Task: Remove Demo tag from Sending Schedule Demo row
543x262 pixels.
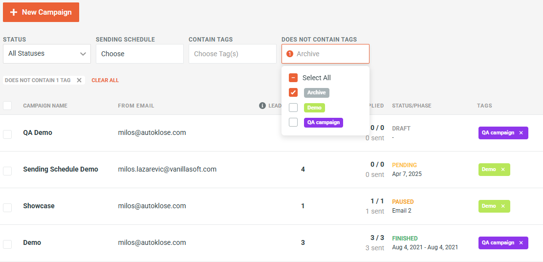Action: coord(502,170)
